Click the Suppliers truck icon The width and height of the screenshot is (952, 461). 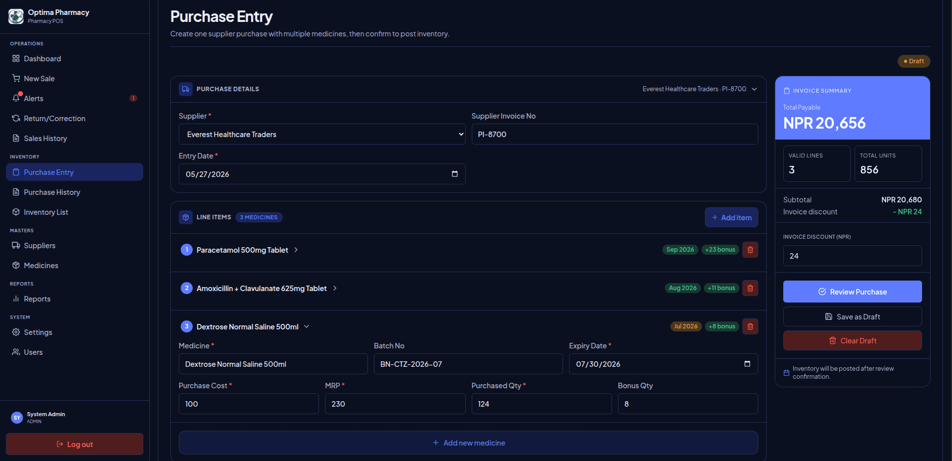[16, 245]
